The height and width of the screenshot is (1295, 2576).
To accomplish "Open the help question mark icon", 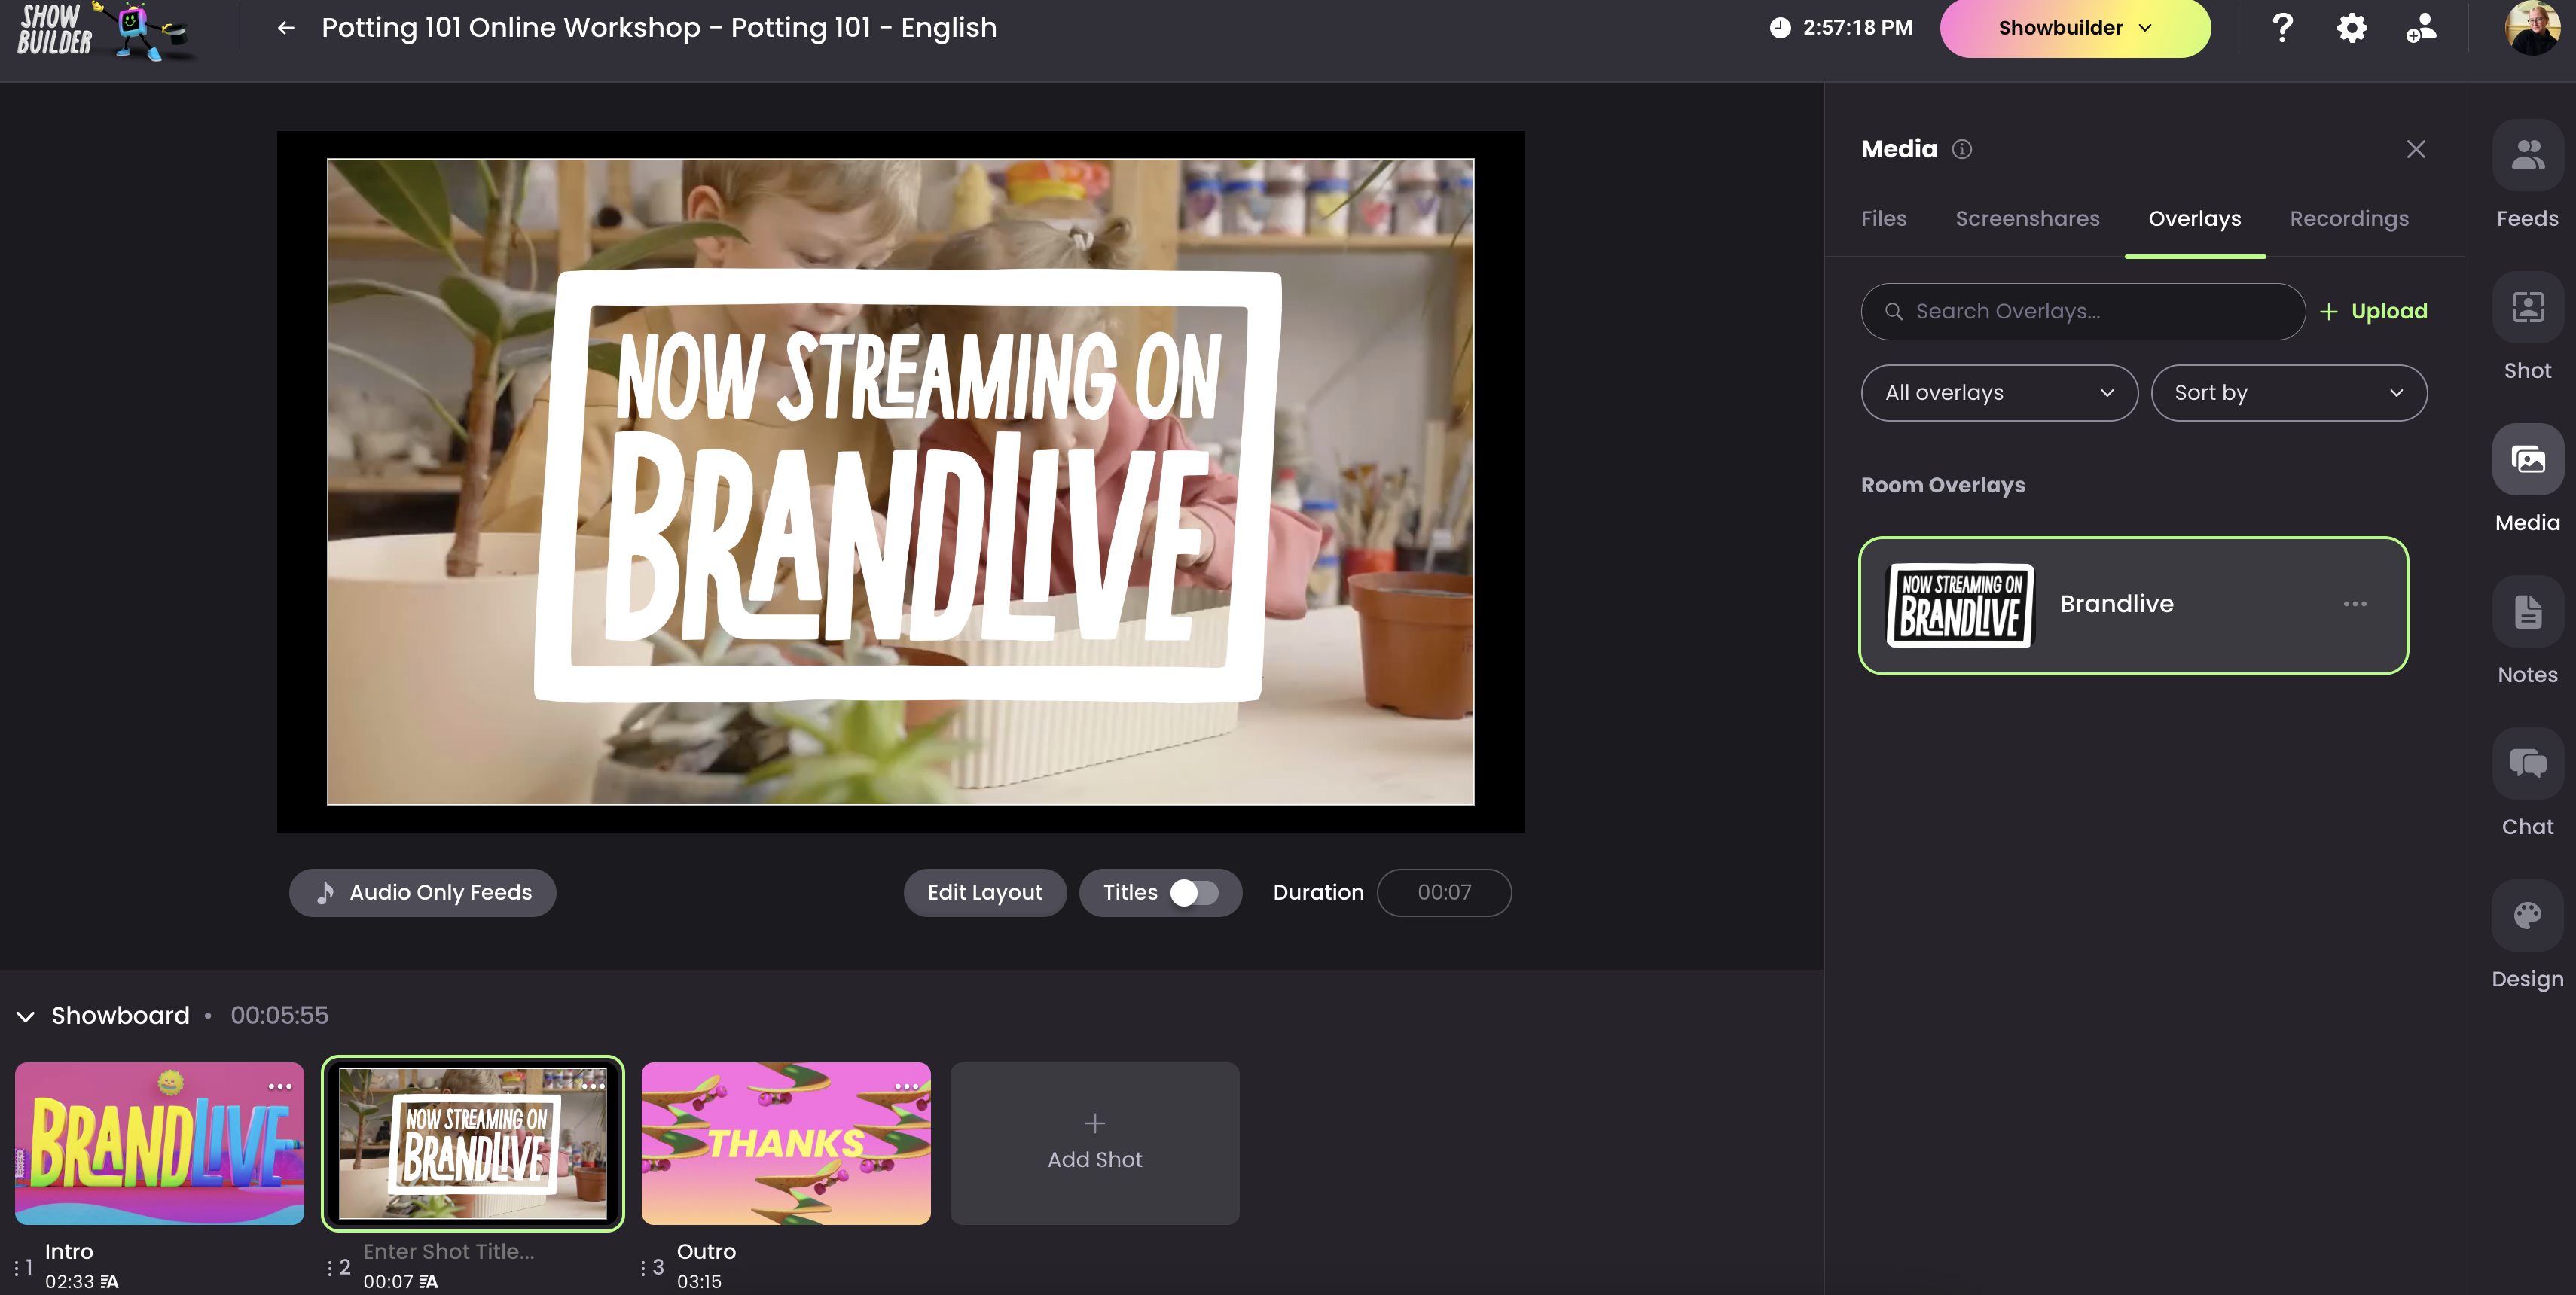I will pos(2282,28).
